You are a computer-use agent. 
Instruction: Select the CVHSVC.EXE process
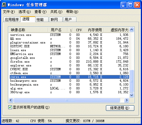[x=69, y=69]
